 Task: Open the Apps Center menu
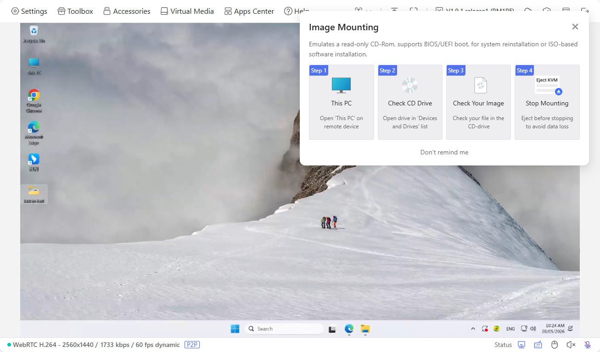[249, 11]
